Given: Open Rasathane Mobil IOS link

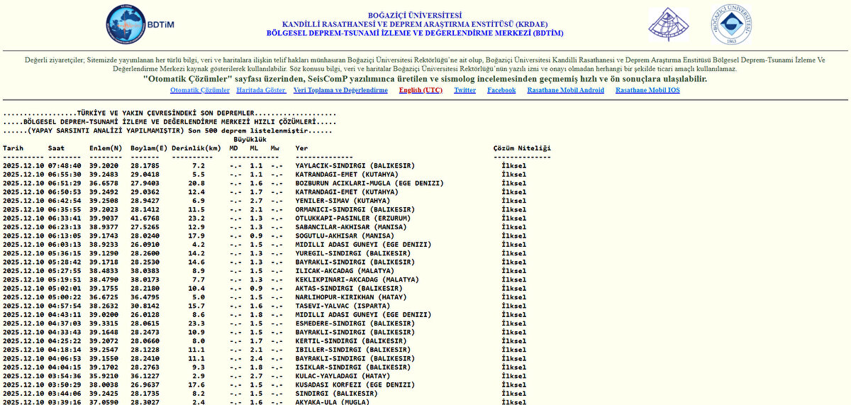Looking at the screenshot, I should 647,90.
